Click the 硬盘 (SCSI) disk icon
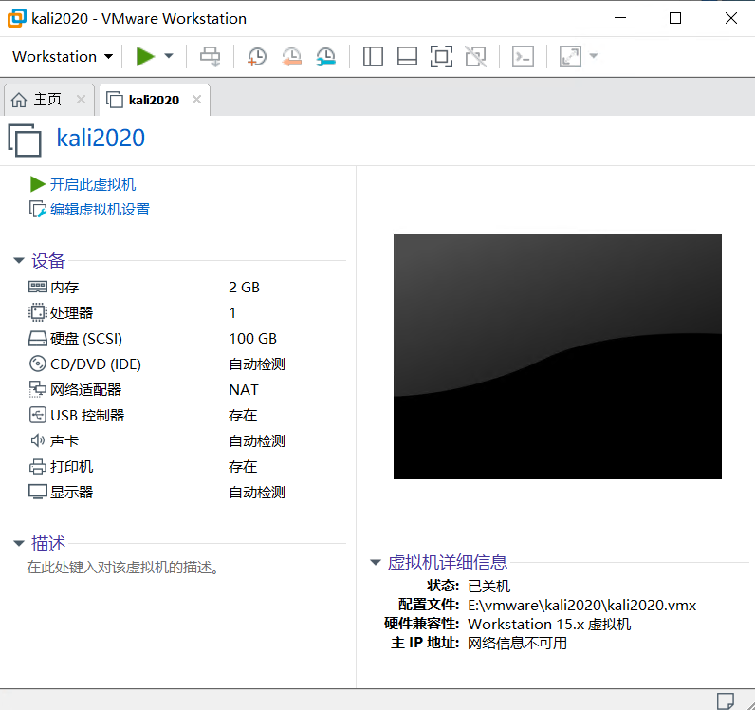755x710 pixels. pos(38,338)
